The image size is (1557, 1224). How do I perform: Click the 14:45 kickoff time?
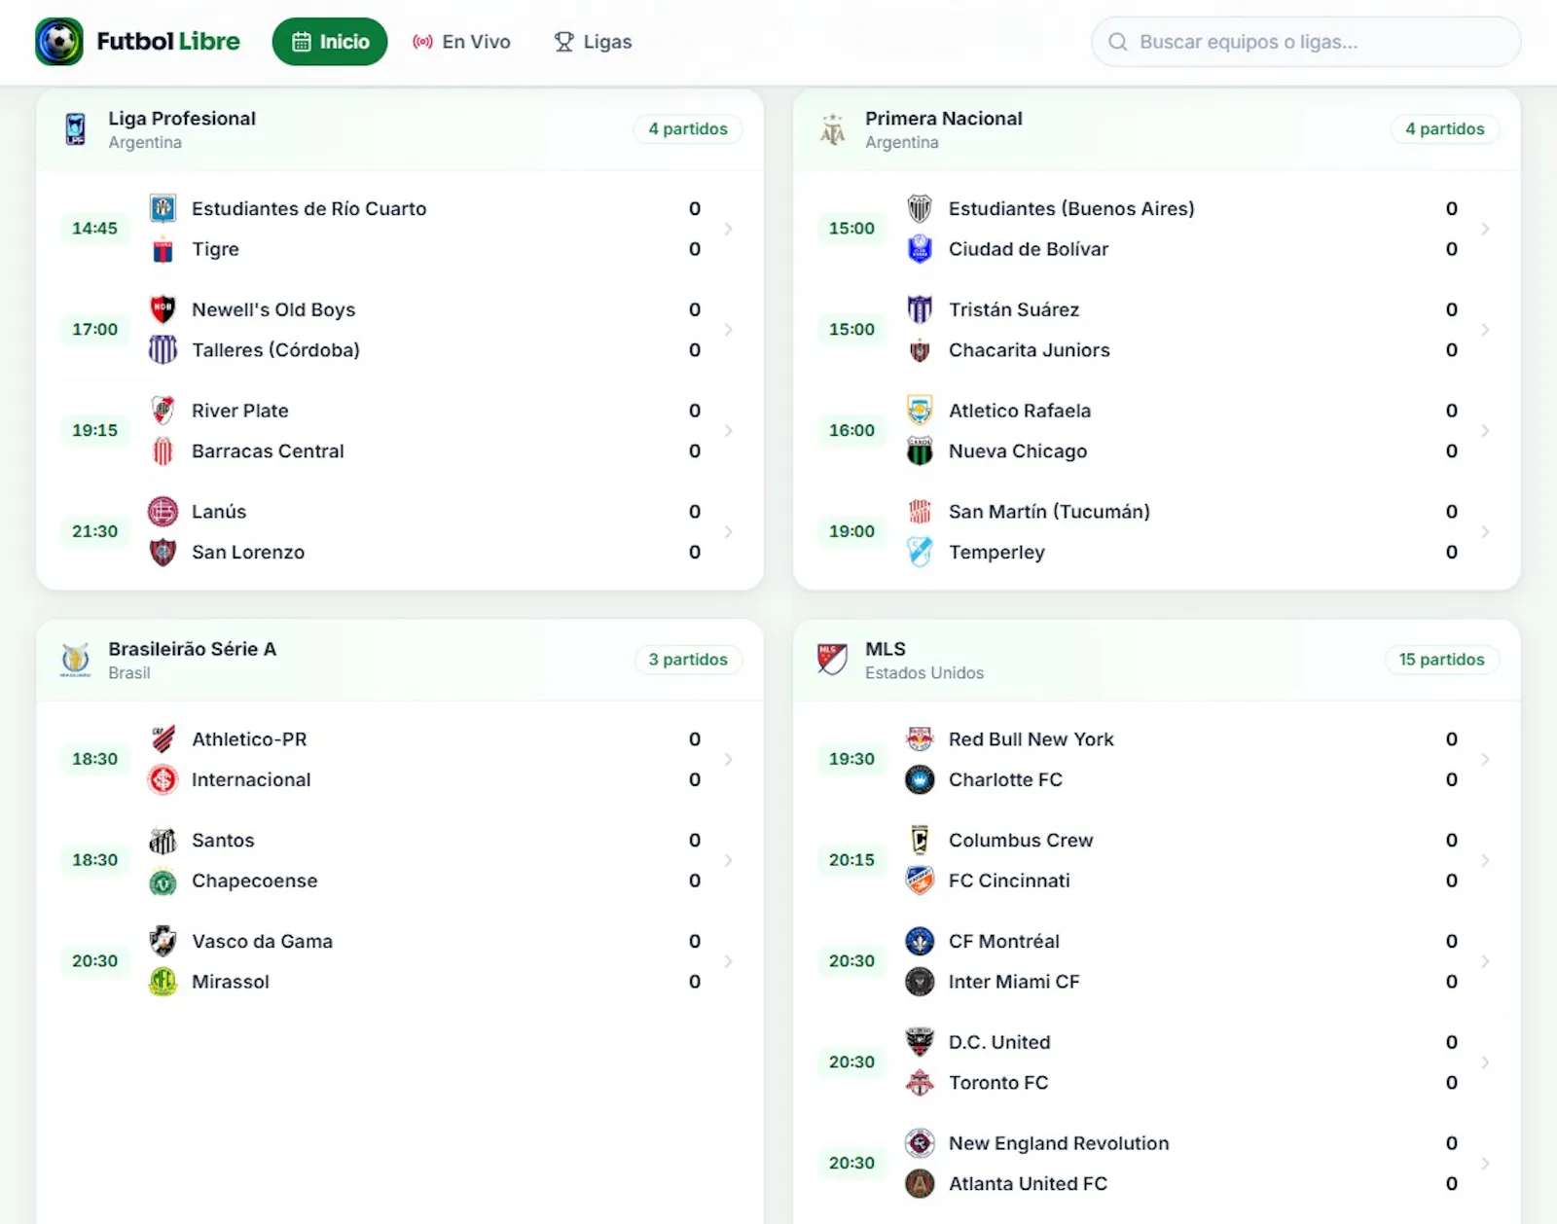click(x=94, y=229)
